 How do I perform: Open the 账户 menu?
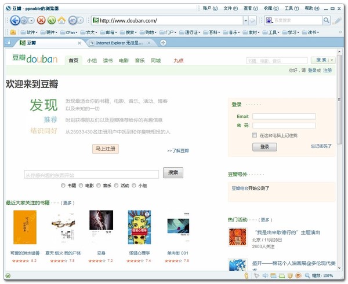(x=210, y=9)
